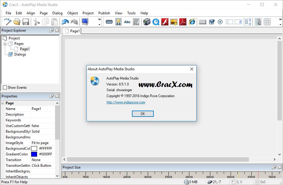Click the Properties panel scroll down arrow
This screenshot has width=283, height=185.
pos(57,176)
